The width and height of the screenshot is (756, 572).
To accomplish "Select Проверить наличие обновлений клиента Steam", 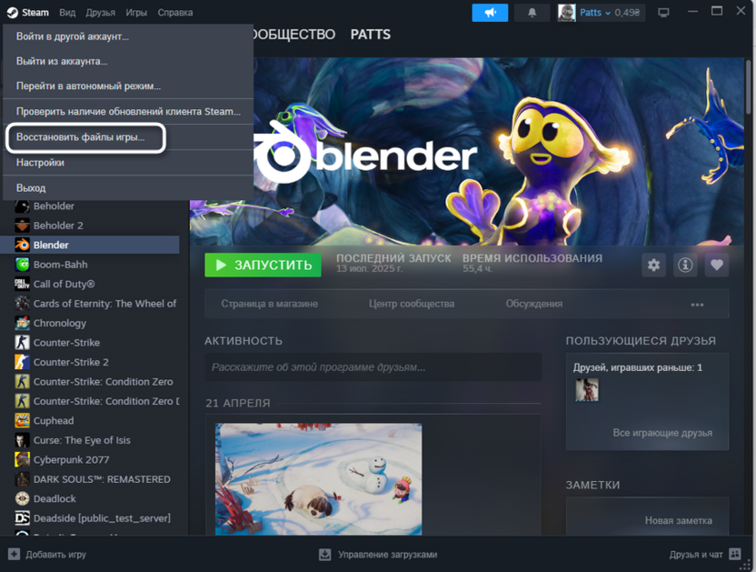I will point(128,112).
